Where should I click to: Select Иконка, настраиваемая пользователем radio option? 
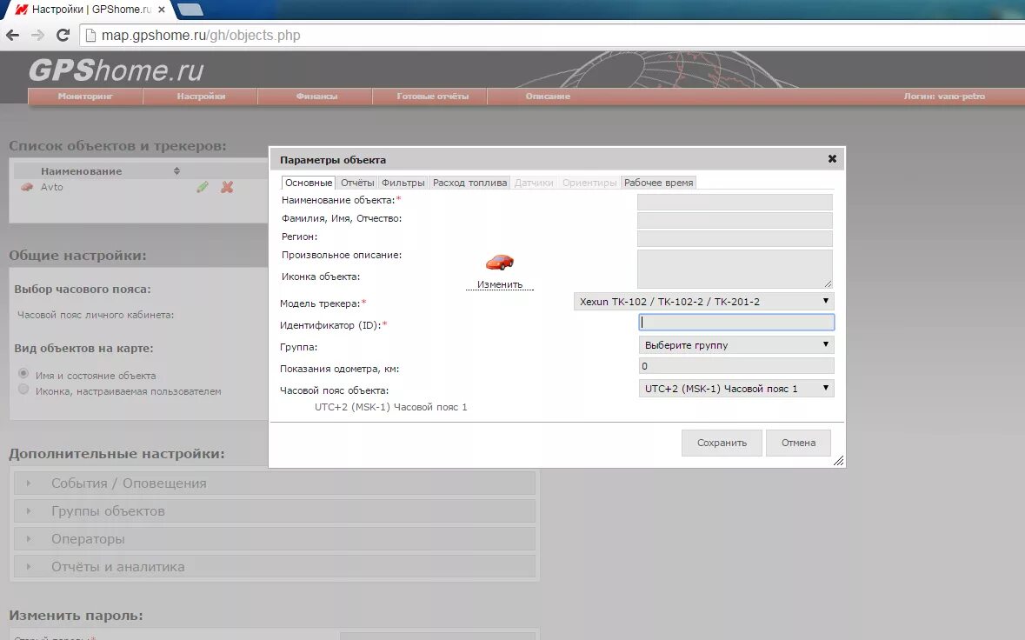(23, 389)
